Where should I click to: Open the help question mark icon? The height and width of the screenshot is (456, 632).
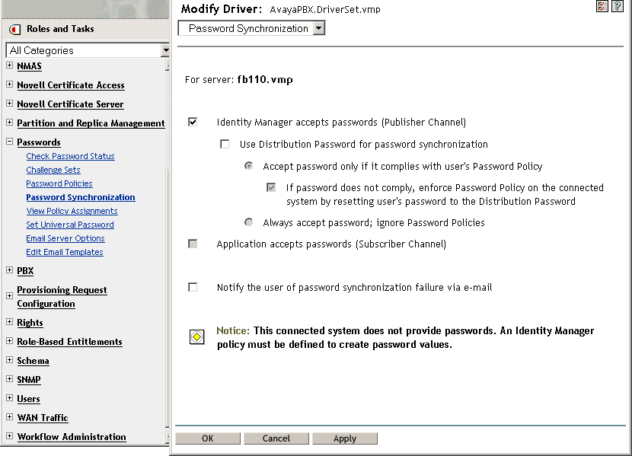[618, 6]
